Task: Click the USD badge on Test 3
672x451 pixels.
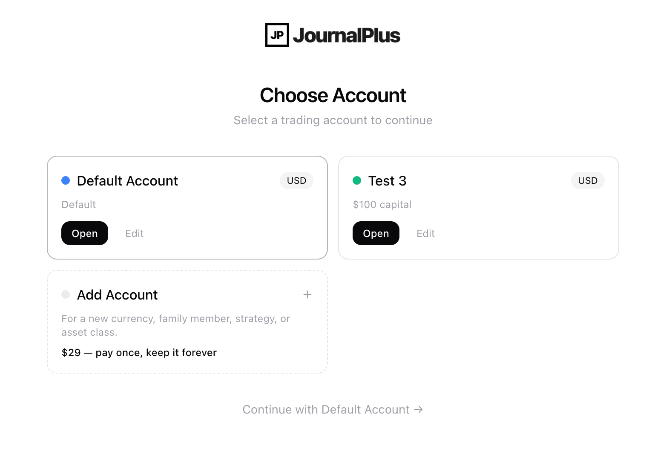Action: [x=588, y=180]
